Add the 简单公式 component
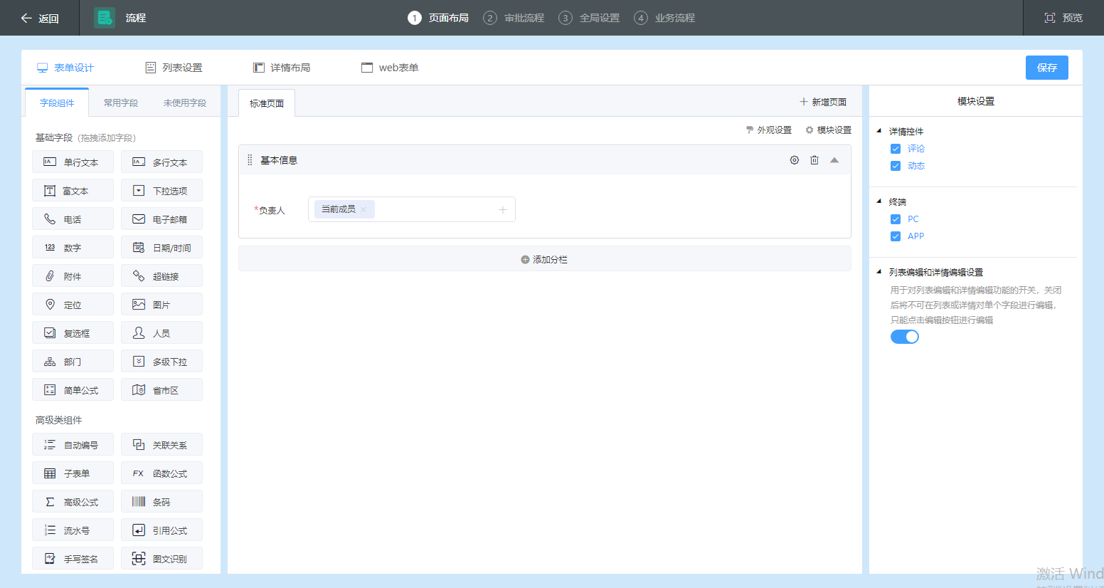Viewport: 1104px width, 588px height. coord(73,390)
